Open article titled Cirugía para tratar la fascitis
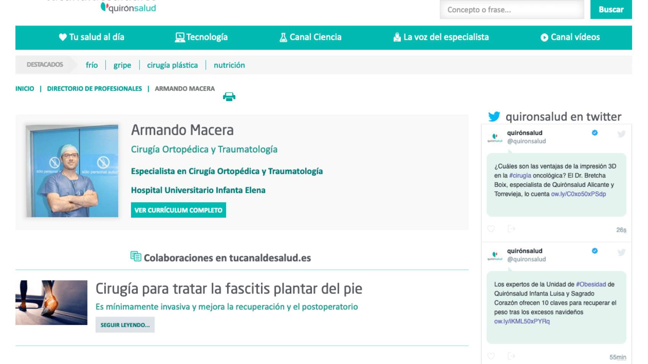 [x=229, y=289]
